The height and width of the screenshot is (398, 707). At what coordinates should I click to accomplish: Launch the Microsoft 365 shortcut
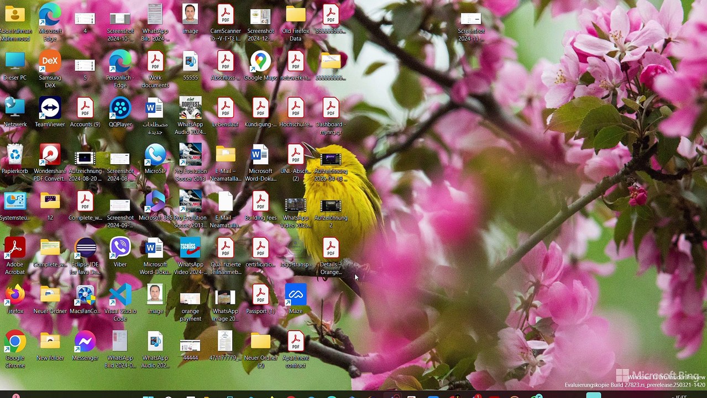tap(155, 206)
